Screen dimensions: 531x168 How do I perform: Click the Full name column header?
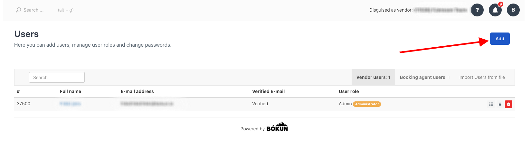(71, 91)
